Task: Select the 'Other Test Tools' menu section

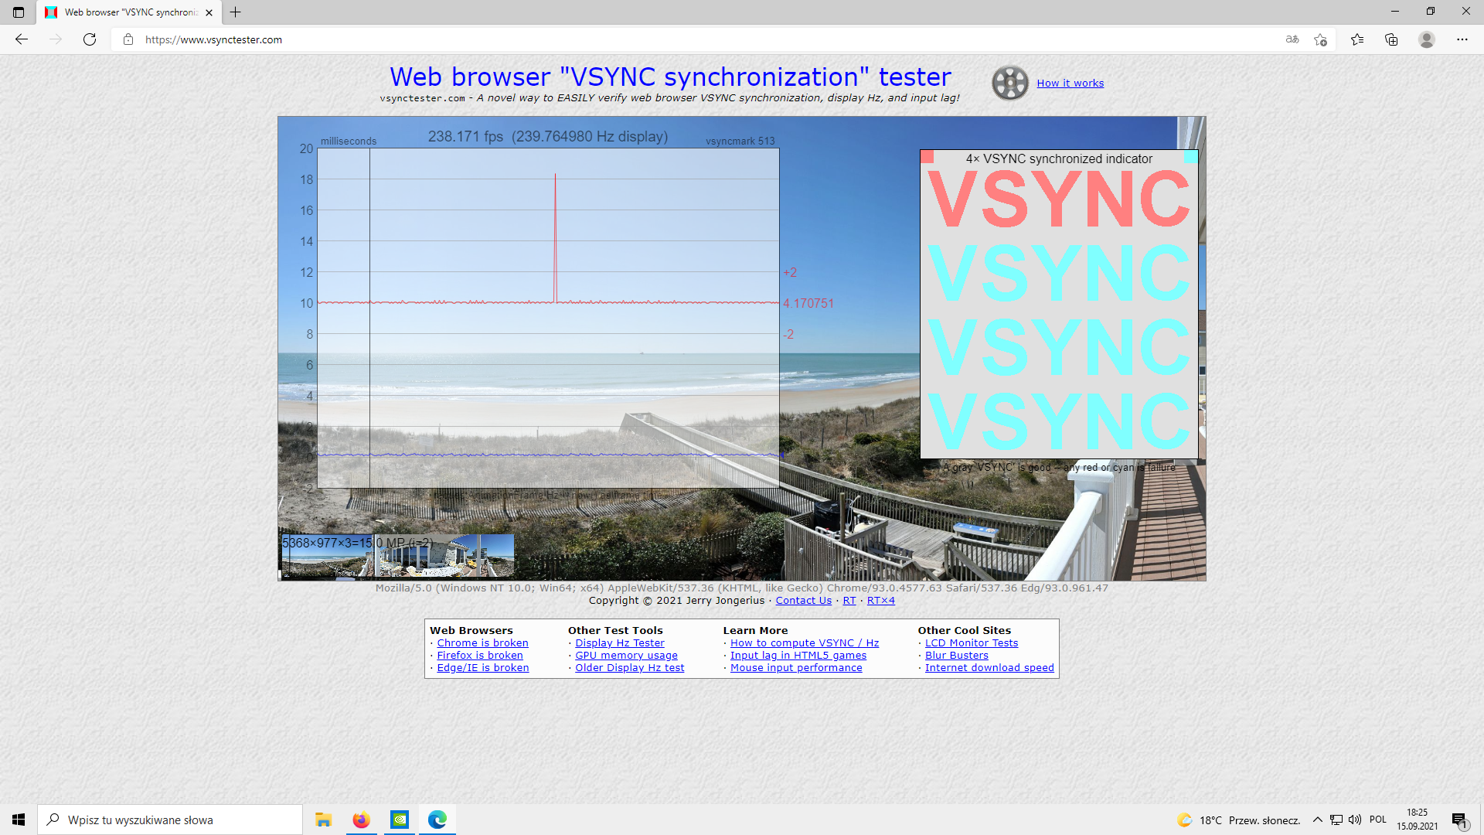Action: 617,629
